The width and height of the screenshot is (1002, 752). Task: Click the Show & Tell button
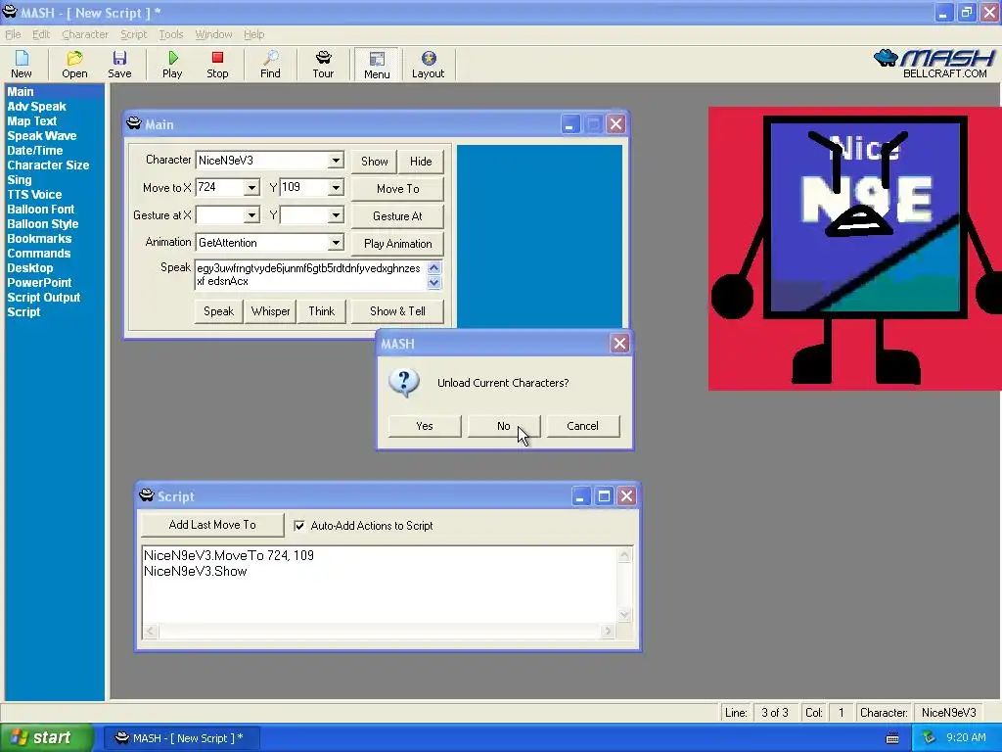[x=397, y=311]
